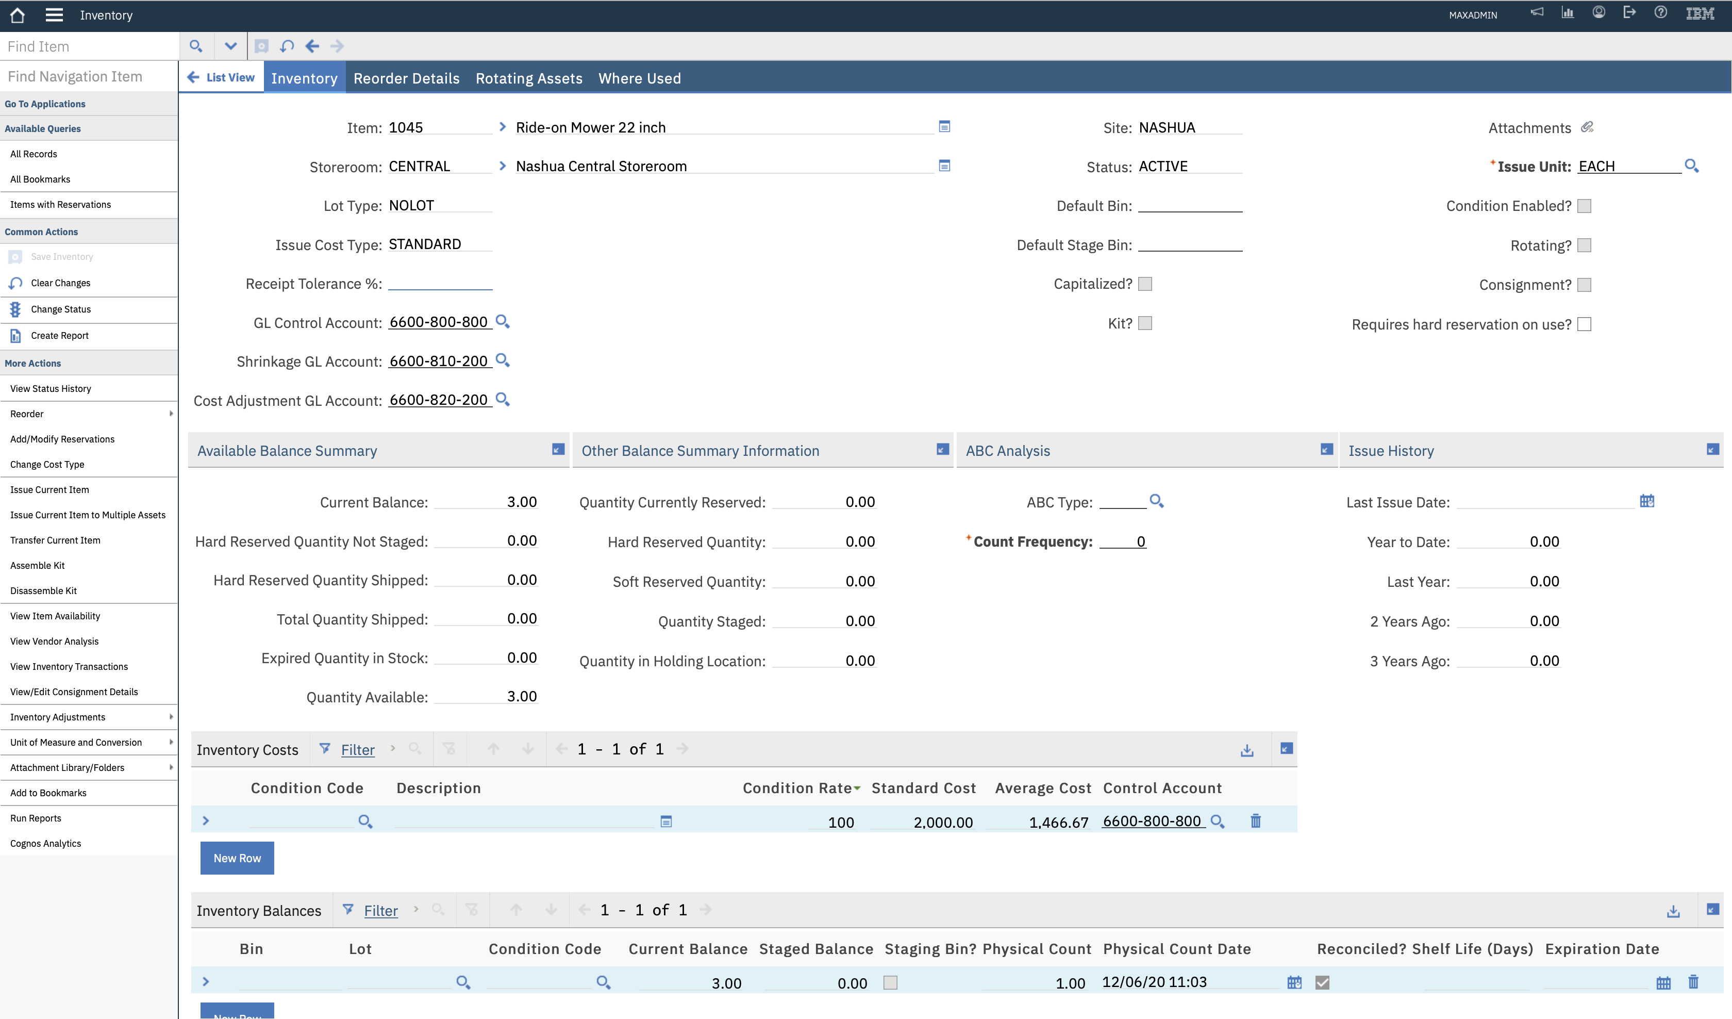The width and height of the screenshot is (1732, 1019).
Task: Expand the Inventory Balances row chevron
Action: (x=206, y=982)
